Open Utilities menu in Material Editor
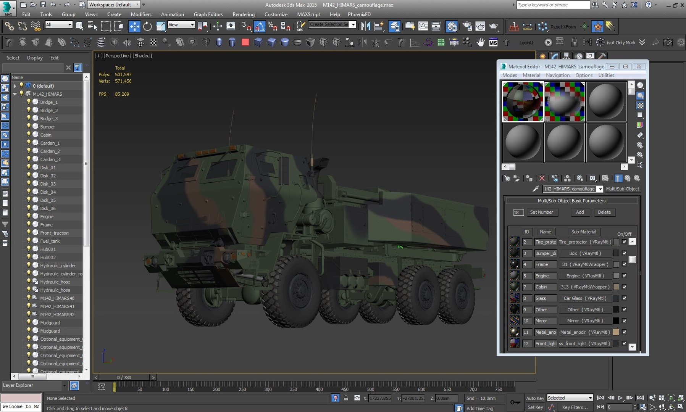This screenshot has width=686, height=412. (x=606, y=75)
